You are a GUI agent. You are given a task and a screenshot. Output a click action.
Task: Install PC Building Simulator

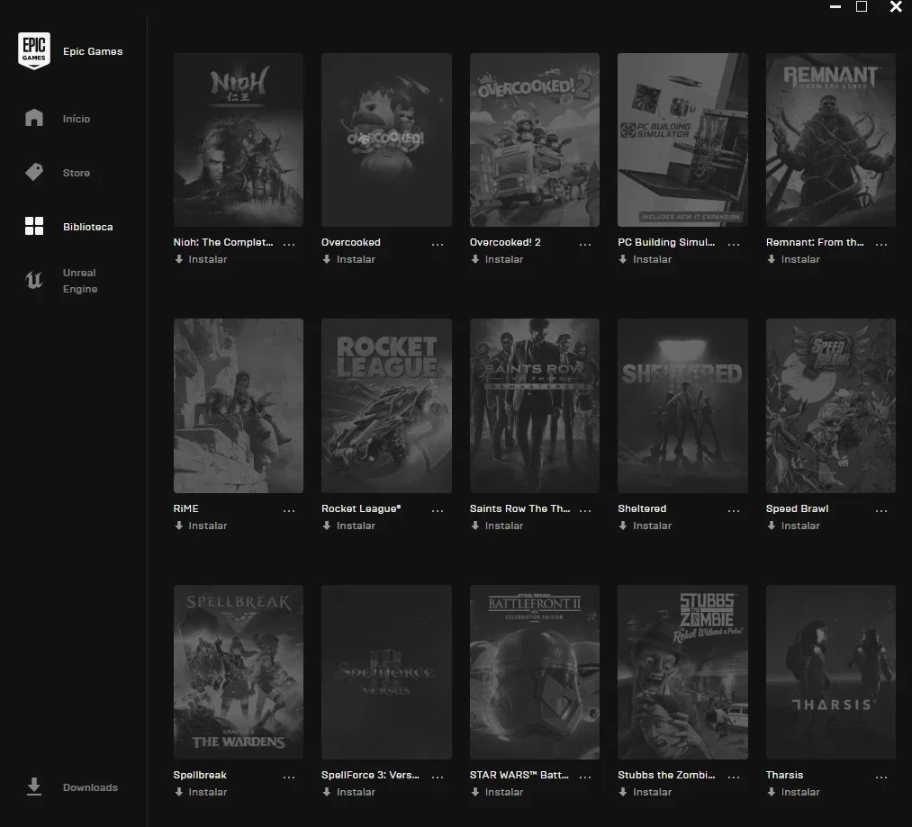[x=645, y=259]
